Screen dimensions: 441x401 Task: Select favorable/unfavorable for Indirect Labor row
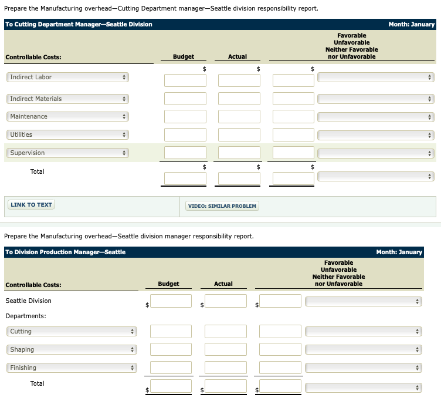coord(376,77)
